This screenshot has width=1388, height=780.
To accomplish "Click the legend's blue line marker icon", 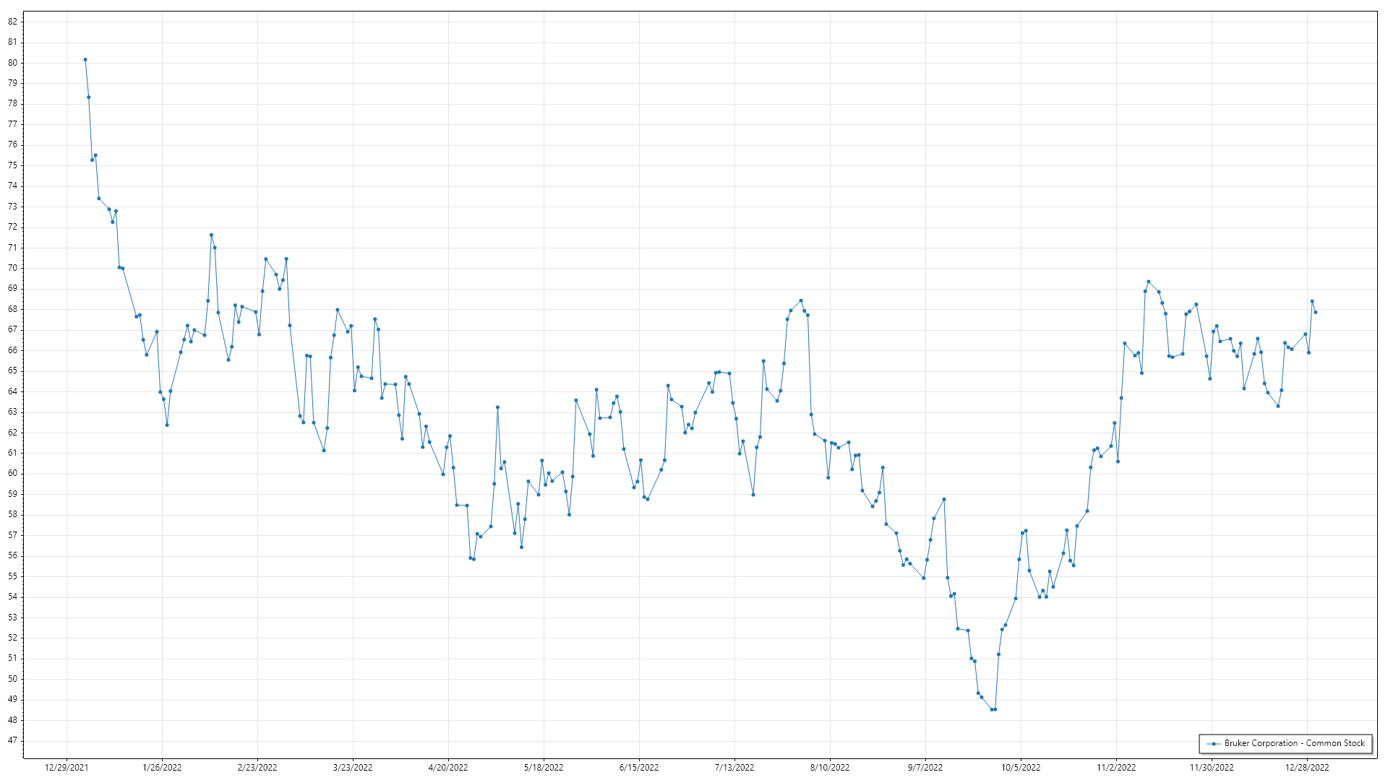I will point(1214,744).
